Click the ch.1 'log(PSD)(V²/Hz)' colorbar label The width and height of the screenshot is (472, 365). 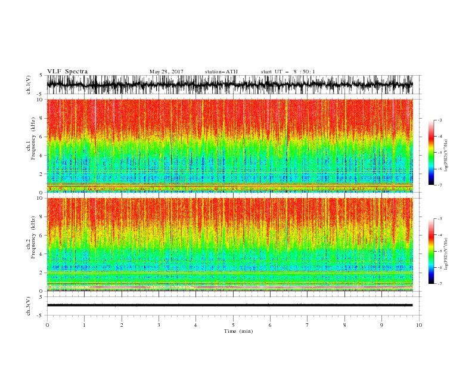pyautogui.click(x=446, y=156)
